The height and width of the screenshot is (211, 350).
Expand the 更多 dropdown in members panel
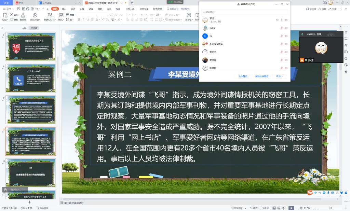tap(279, 76)
